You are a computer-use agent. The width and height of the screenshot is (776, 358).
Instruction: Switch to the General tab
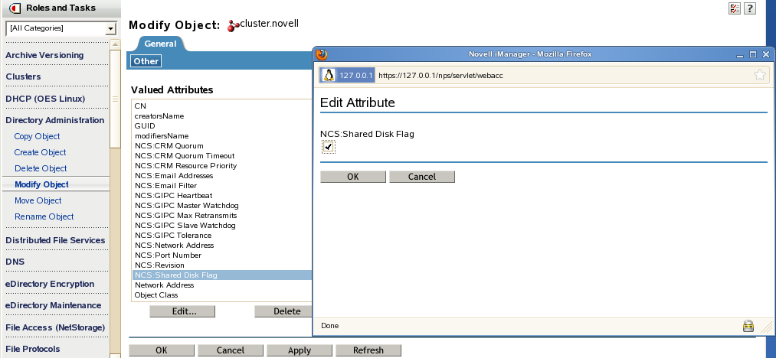tap(160, 44)
